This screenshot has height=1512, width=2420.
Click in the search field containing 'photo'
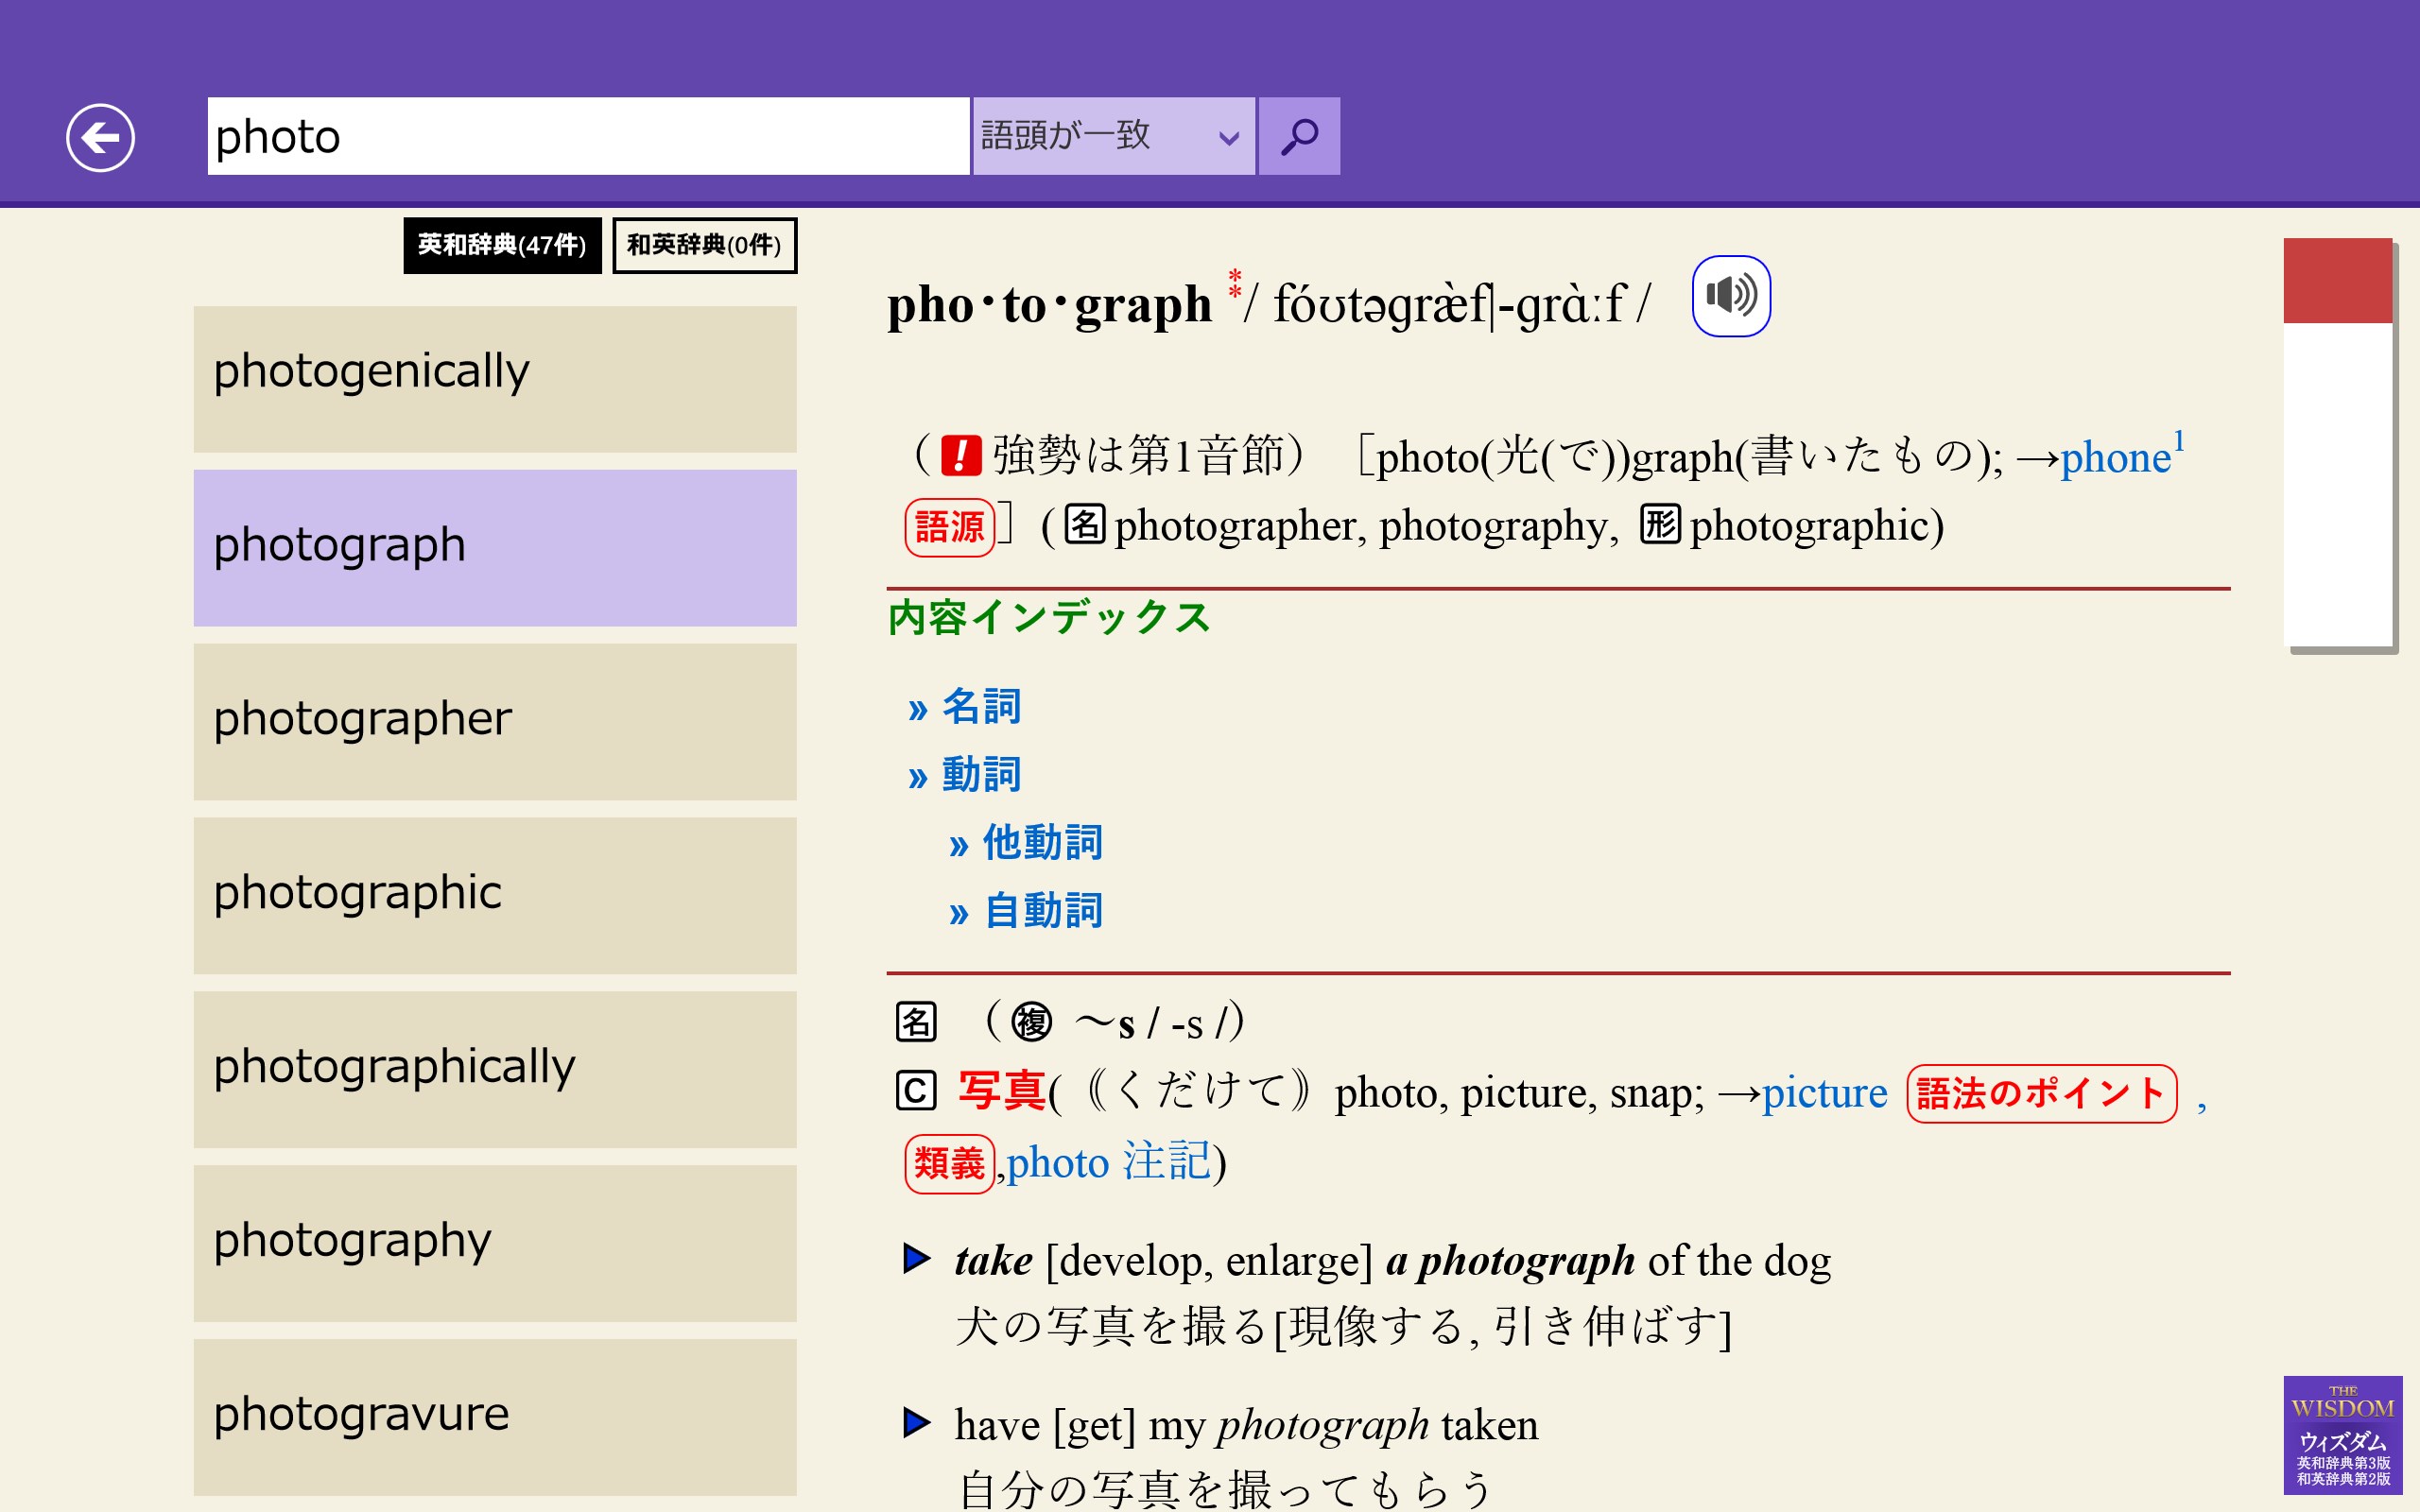tap(587, 136)
